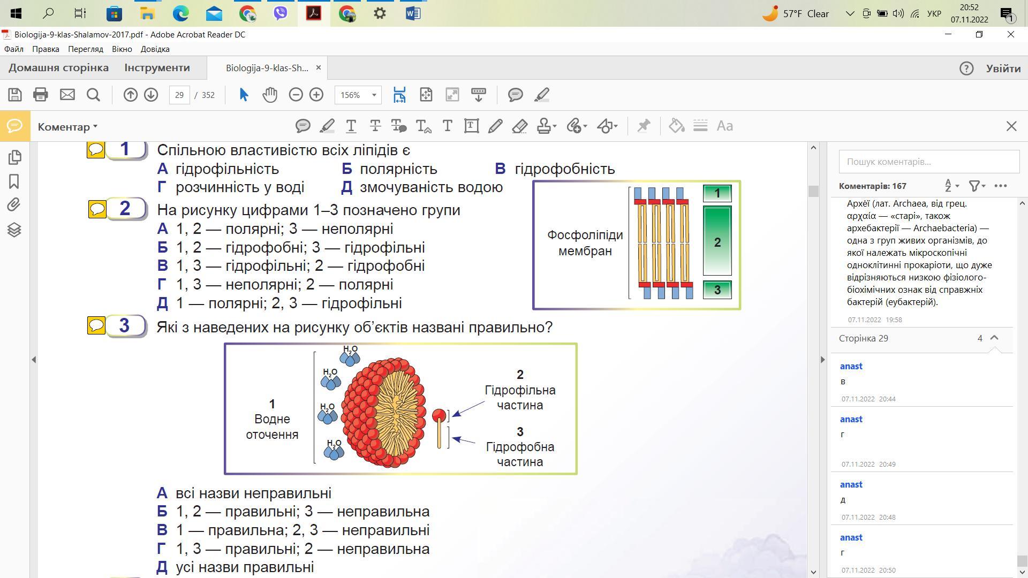Close the Biologija-9-klas document tab
The image size is (1028, 578).
click(319, 68)
